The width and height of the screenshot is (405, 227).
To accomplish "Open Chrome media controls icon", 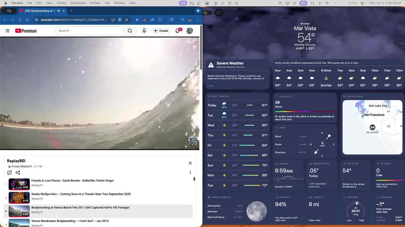I will 183,20.
